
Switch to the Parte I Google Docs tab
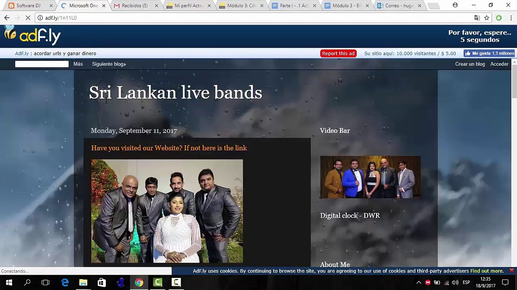294,6
